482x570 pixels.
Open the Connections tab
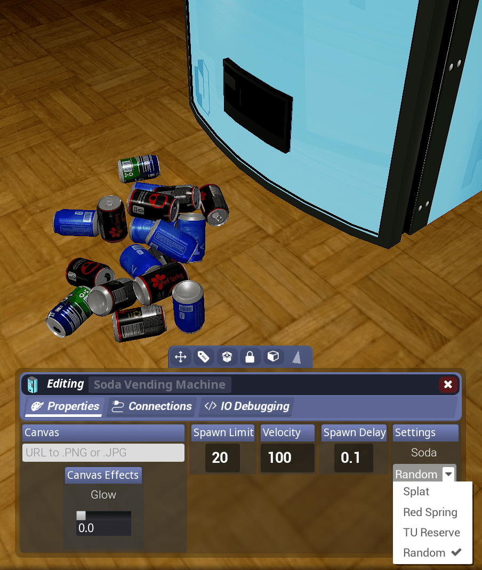coord(151,406)
